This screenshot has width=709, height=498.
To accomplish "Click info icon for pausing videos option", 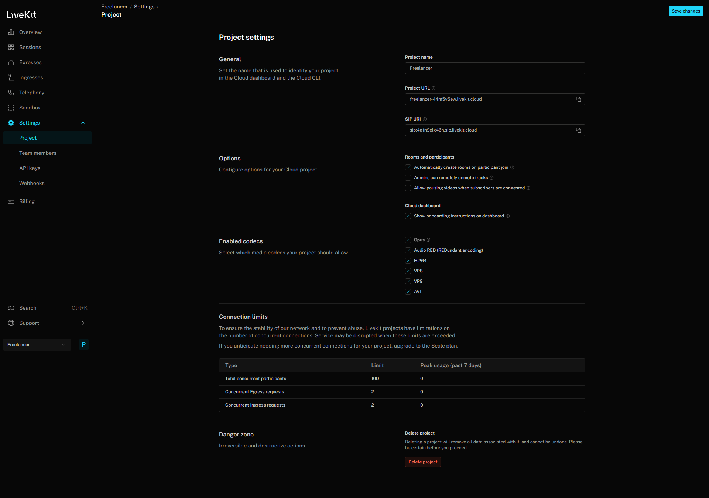I will pos(528,188).
